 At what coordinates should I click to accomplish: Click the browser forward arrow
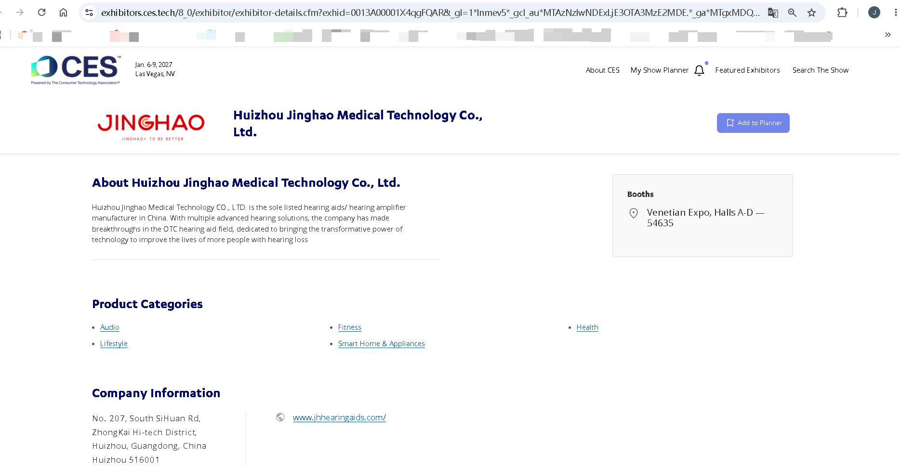pyautogui.click(x=20, y=13)
